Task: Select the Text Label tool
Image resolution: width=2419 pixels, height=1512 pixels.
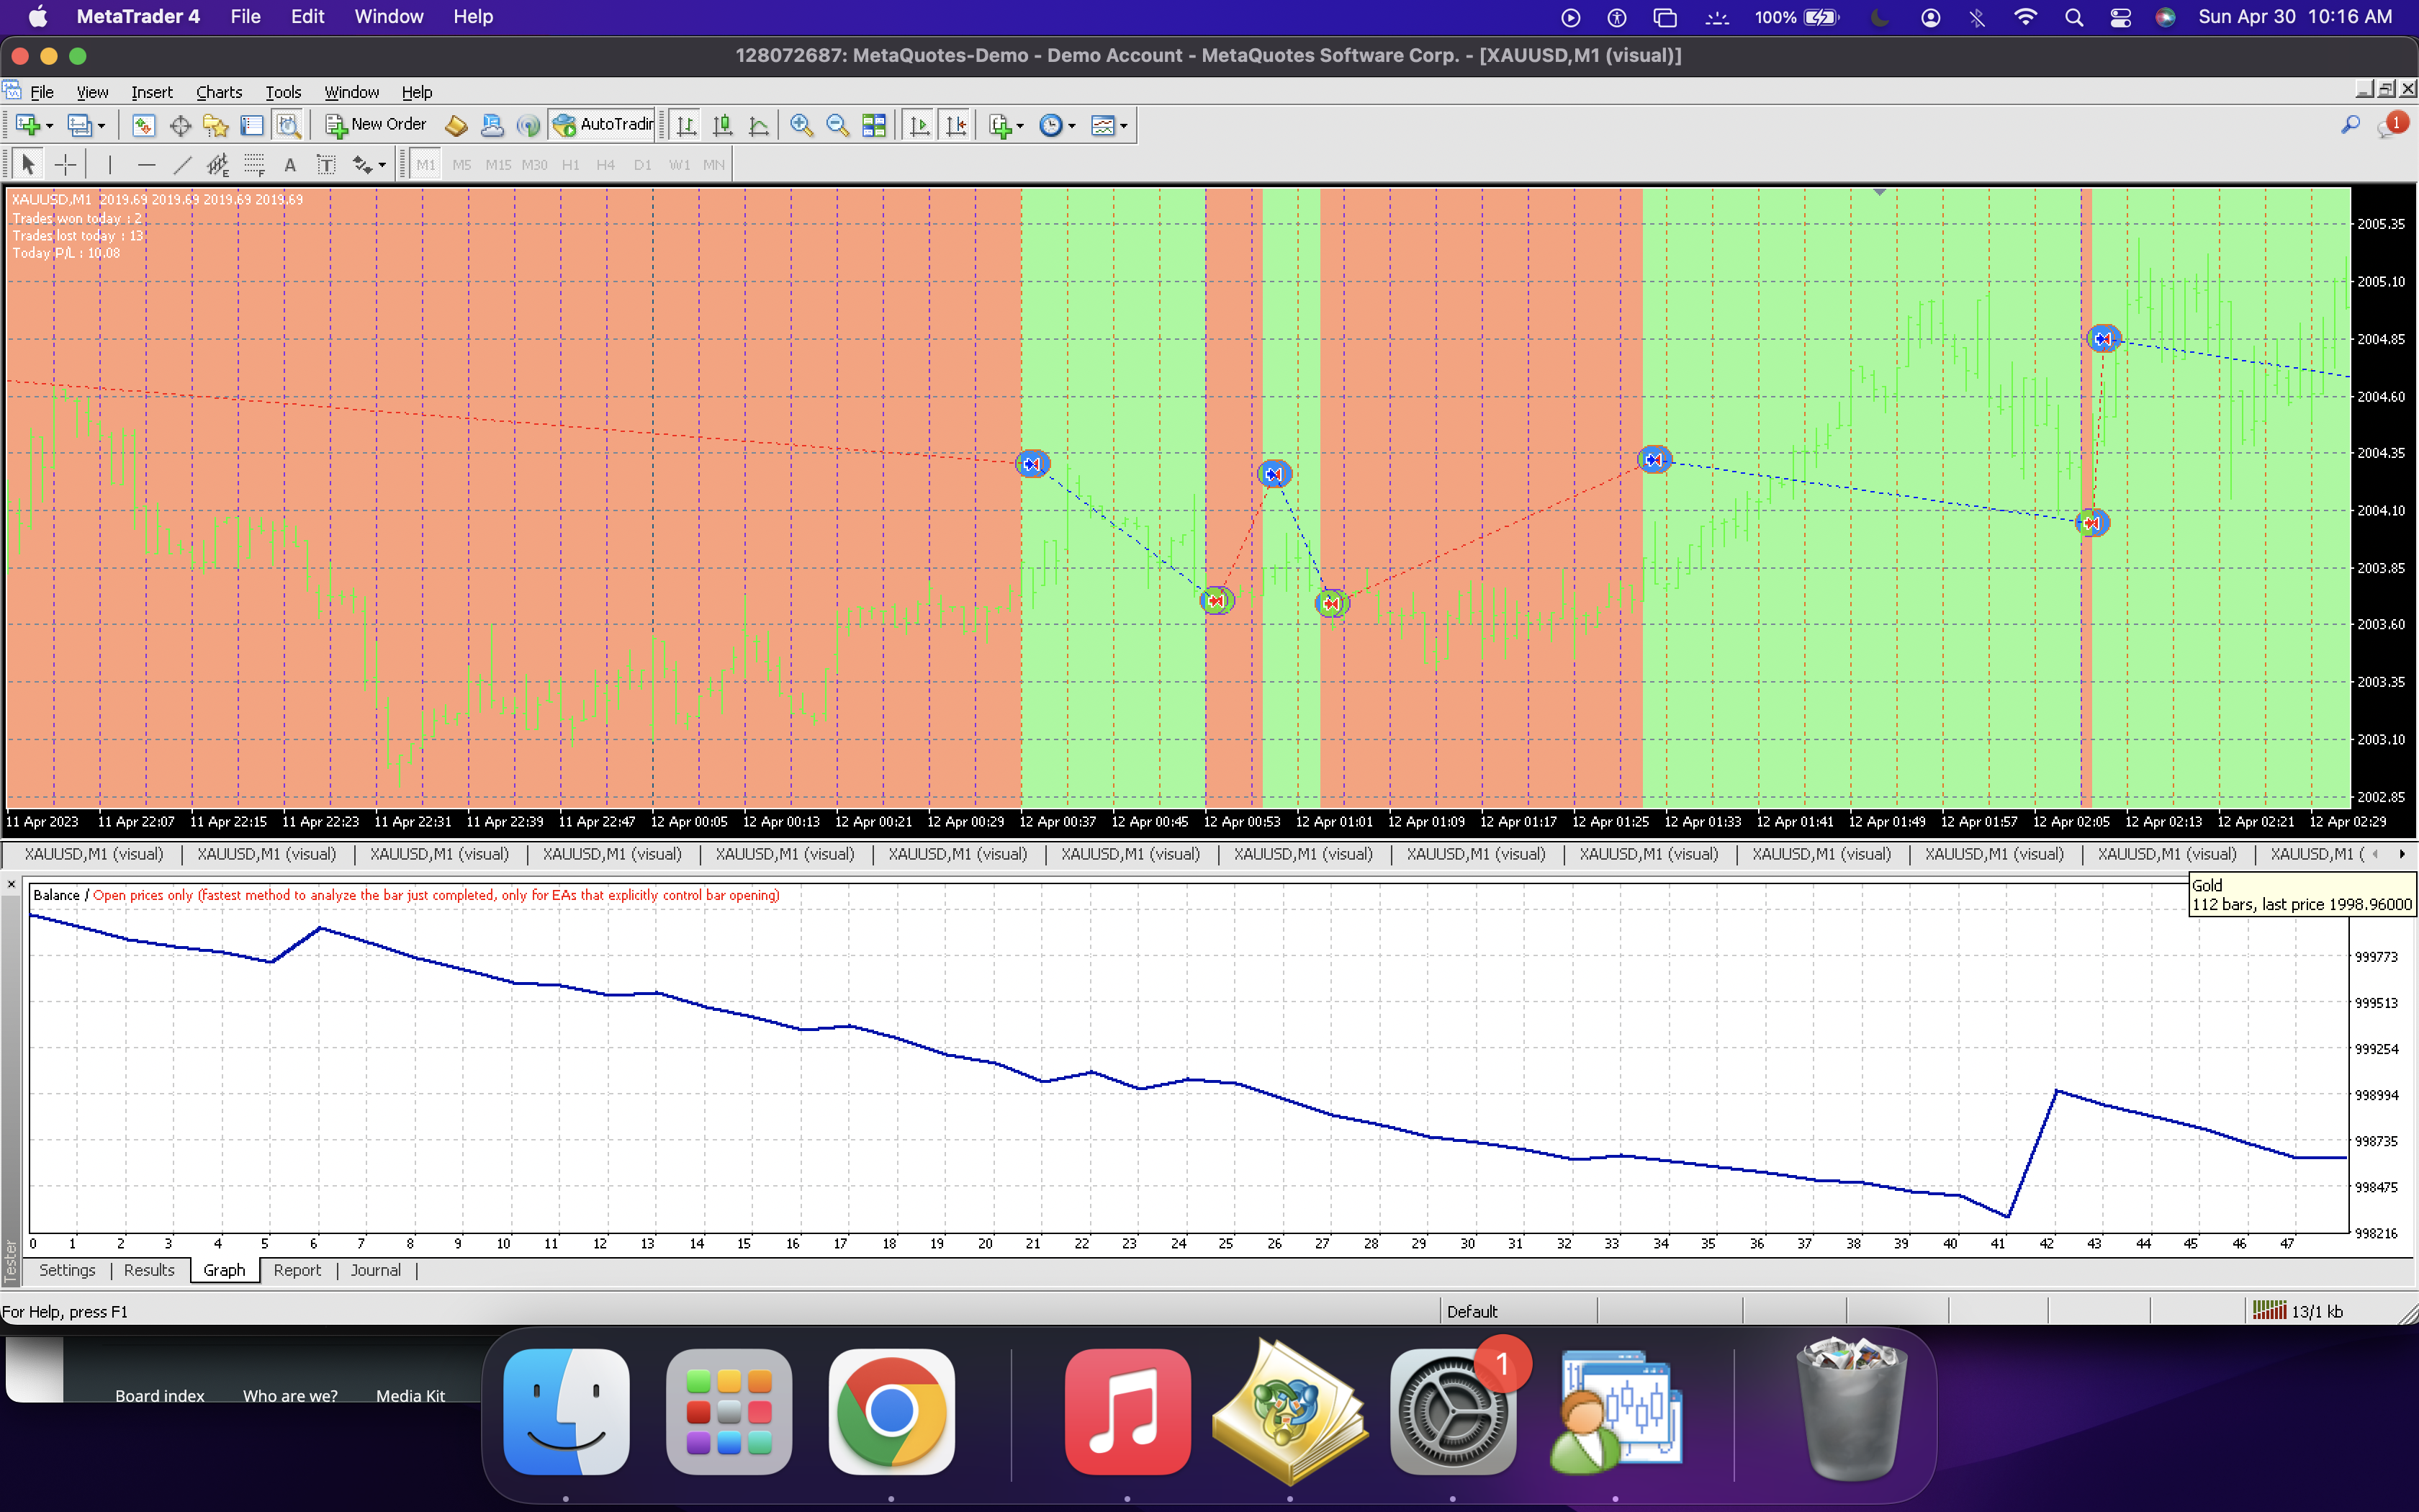Action: pos(326,164)
